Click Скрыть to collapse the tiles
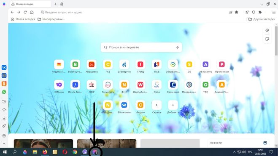Image resolution: width=278 pixels, height=156 pixels. point(157,107)
